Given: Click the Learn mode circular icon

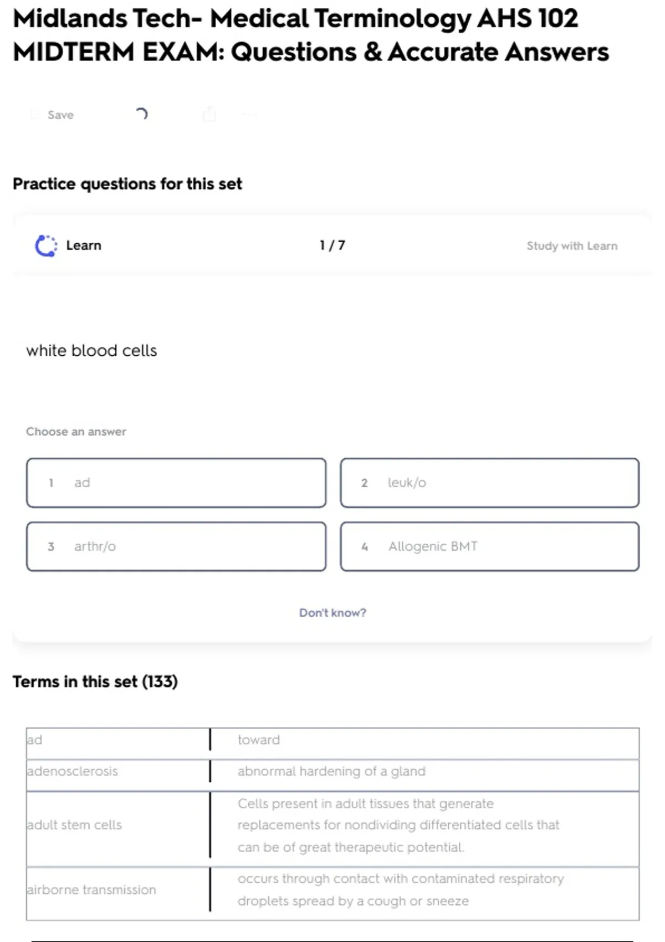Looking at the screenshot, I should coord(46,245).
